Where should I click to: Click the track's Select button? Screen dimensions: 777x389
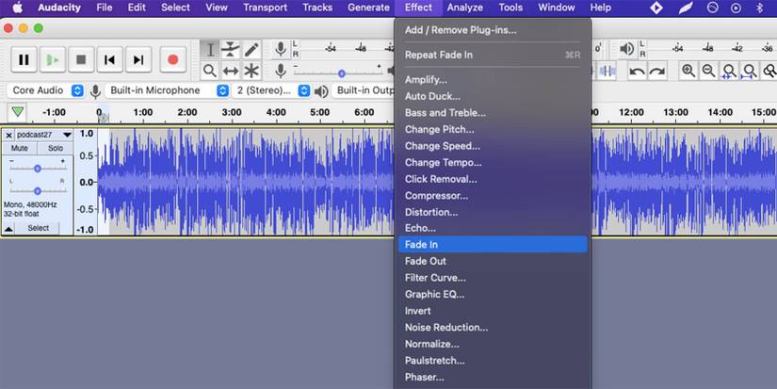38,228
